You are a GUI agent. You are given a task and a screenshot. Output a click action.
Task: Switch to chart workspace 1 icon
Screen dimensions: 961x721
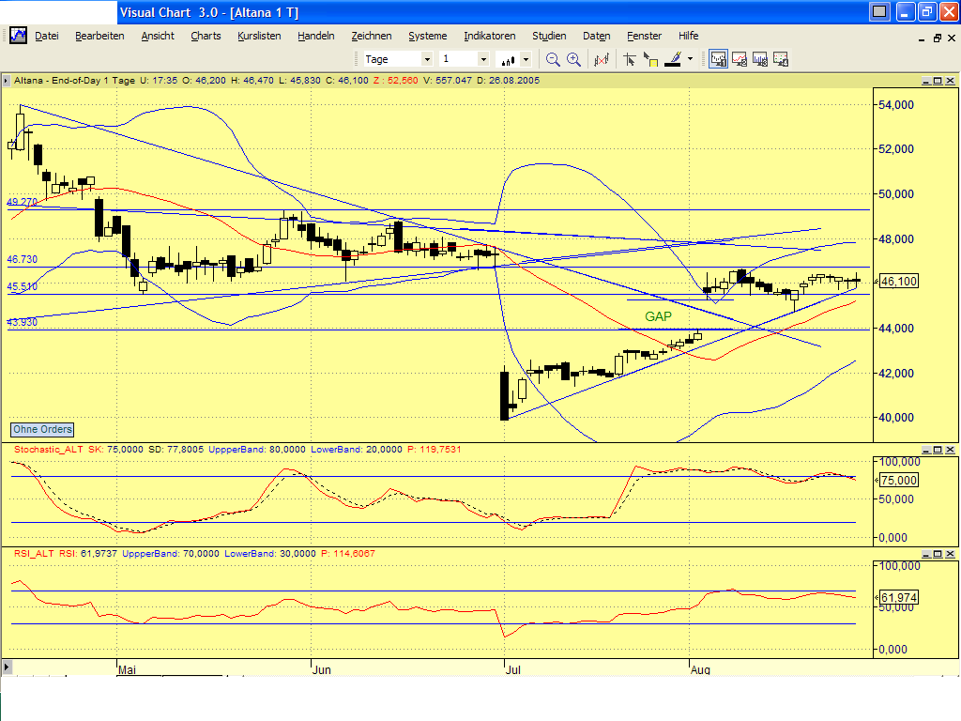point(717,58)
